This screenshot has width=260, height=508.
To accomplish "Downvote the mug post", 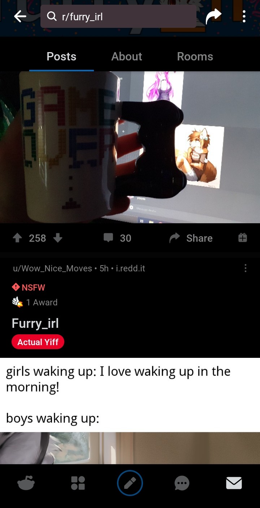I will [58, 238].
